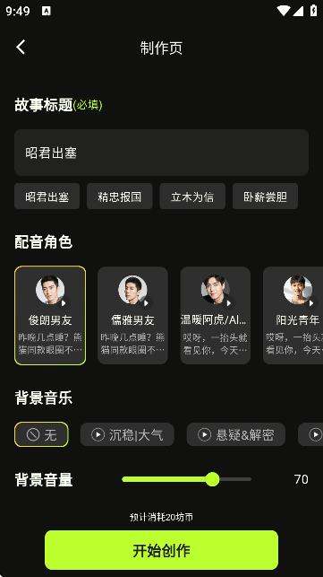Focus the 故事标题 text input field
This screenshot has width=323, height=577.
[x=161, y=153]
